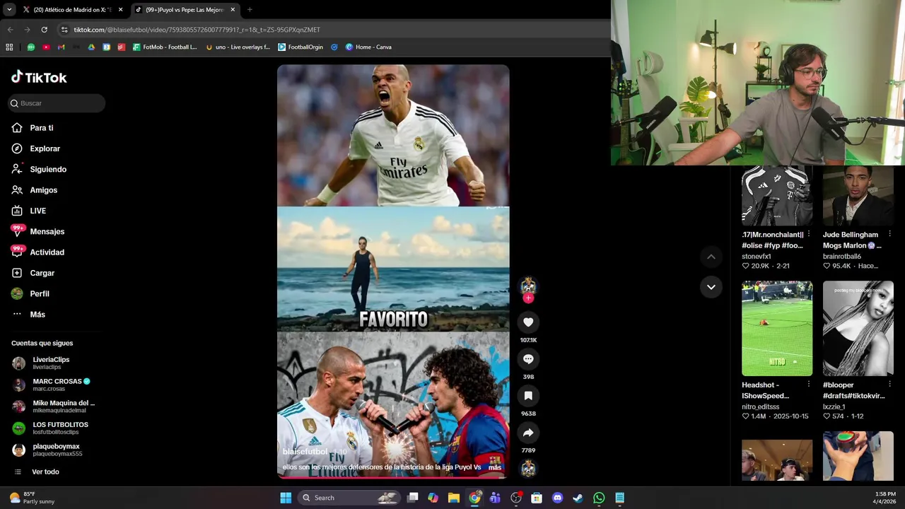Open YouTube bookmark icon
The height and width of the screenshot is (509, 905).
pos(46,47)
